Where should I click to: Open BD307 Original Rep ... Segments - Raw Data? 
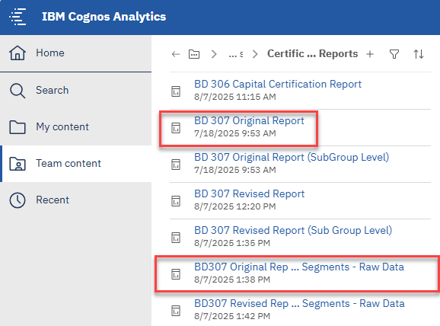coord(299,267)
